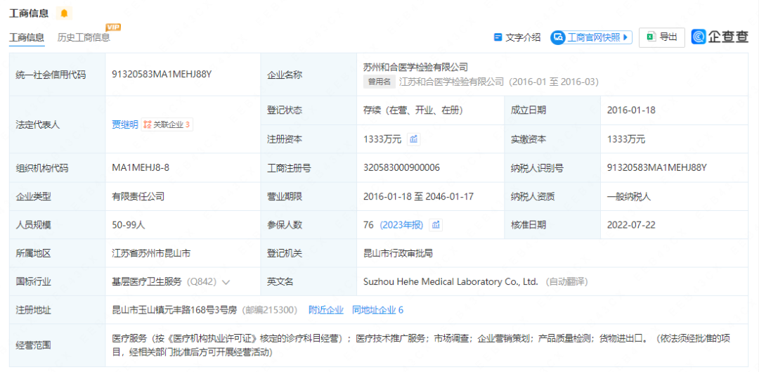The width and height of the screenshot is (759, 372).
Task: Open the 文字介绍 link
Action: (517, 37)
